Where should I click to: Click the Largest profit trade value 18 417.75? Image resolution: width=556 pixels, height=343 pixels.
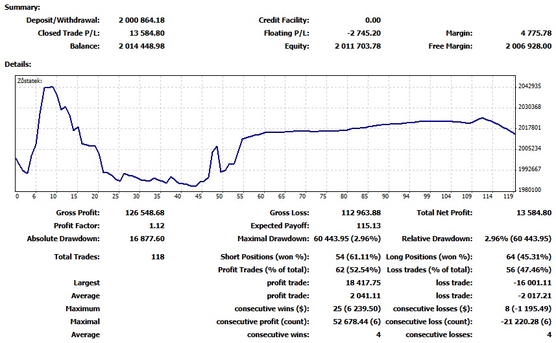[363, 283]
